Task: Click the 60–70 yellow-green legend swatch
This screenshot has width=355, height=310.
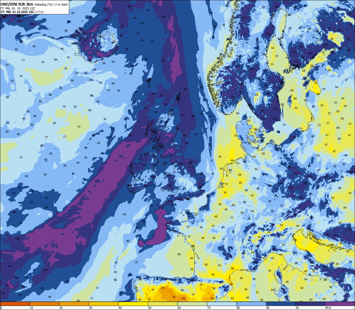Action: pos(192,304)
